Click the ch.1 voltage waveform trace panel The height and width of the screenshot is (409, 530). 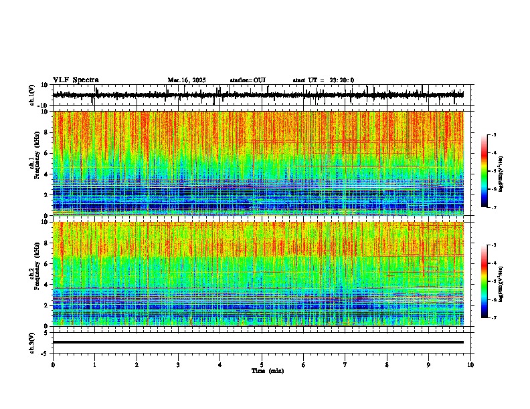coord(263,95)
